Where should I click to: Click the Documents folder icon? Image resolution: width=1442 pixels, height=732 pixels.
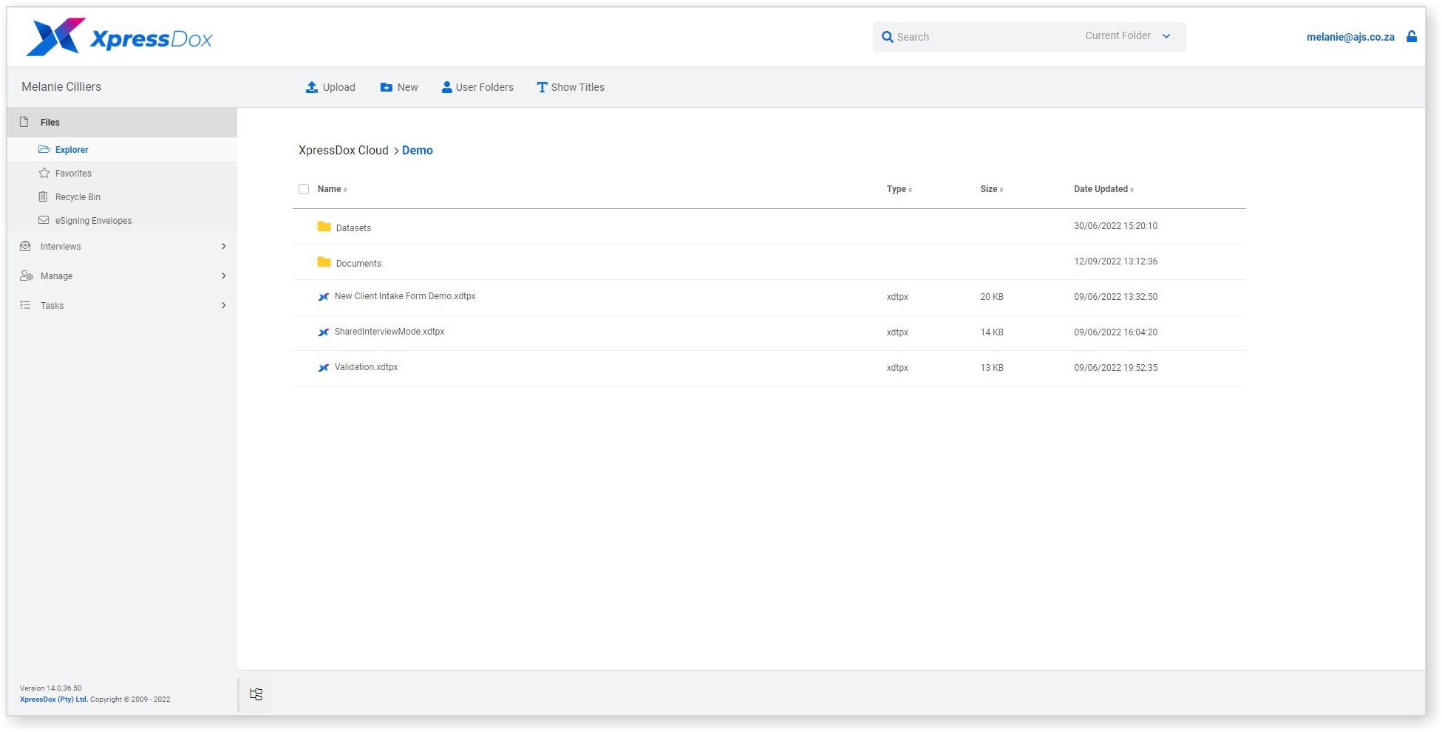click(x=324, y=261)
